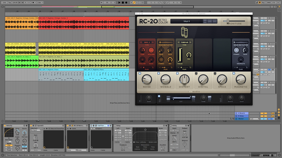Select the second cyan Ragtime Piano clip
This screenshot has width=282, height=158.
click(x=106, y=74)
